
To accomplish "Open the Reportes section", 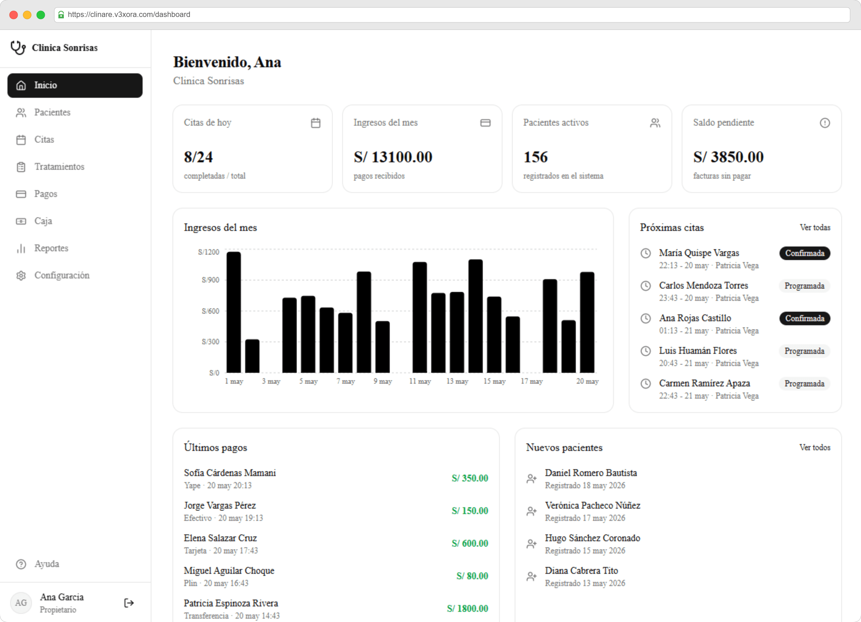I will [x=75, y=248].
